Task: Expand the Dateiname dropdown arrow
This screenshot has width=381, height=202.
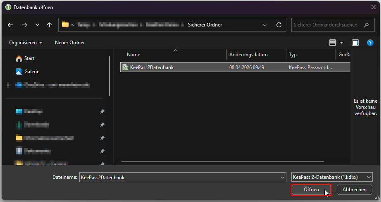Action: [283, 178]
